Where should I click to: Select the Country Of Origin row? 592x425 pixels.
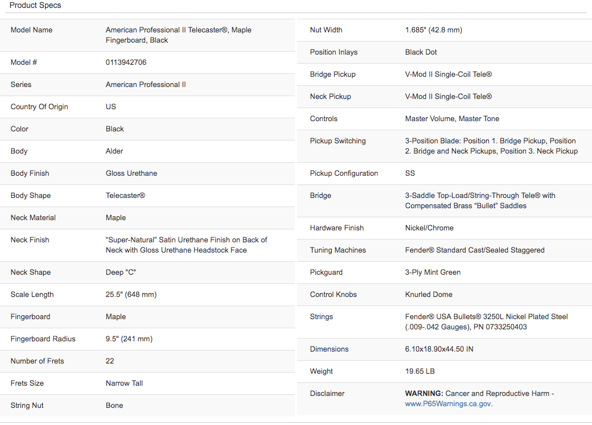(147, 107)
